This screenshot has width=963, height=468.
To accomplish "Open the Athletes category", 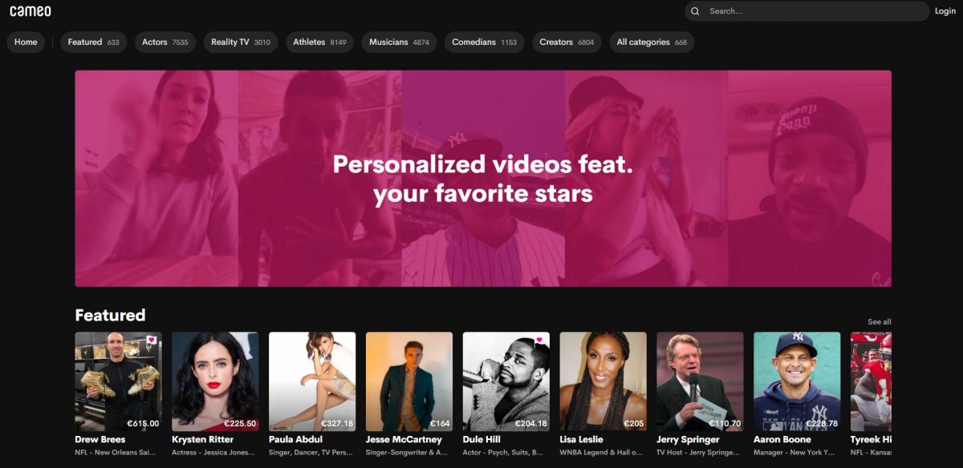I will 319,42.
